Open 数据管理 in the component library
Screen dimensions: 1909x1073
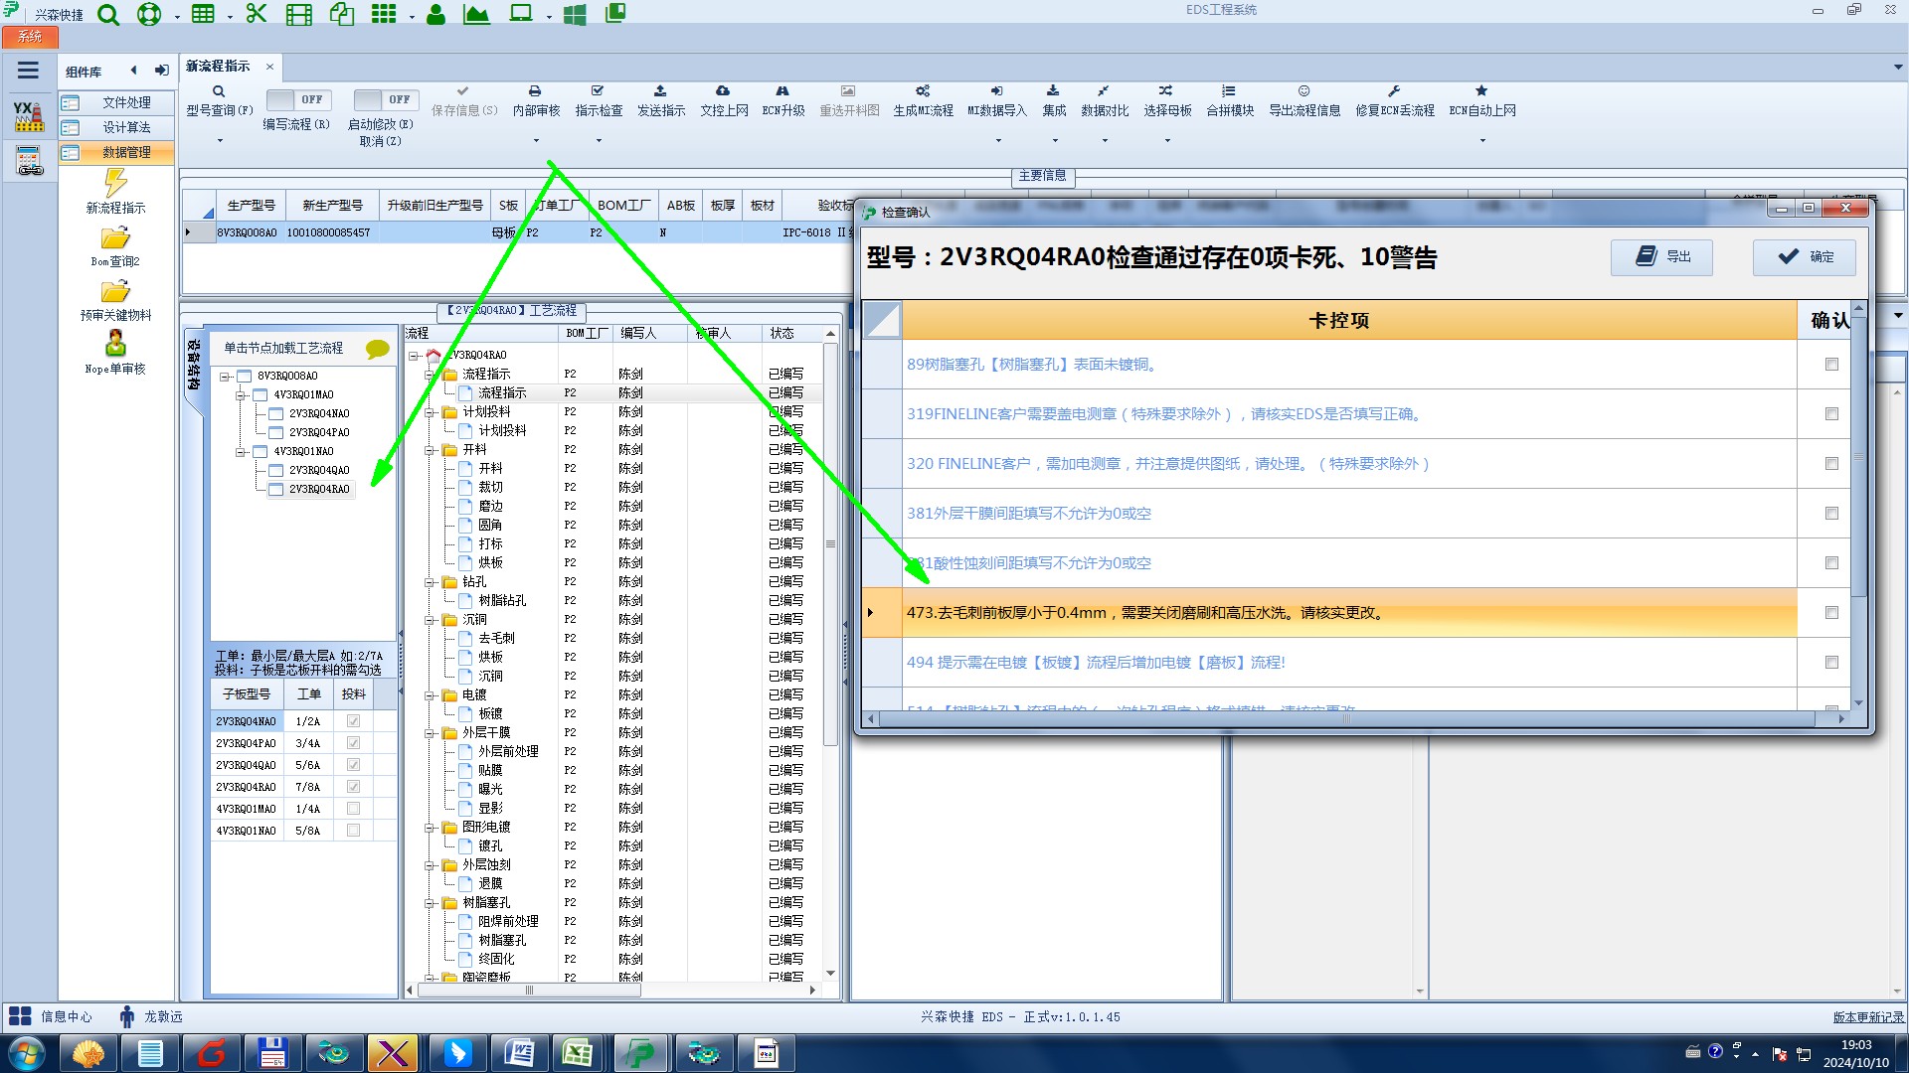[x=126, y=152]
